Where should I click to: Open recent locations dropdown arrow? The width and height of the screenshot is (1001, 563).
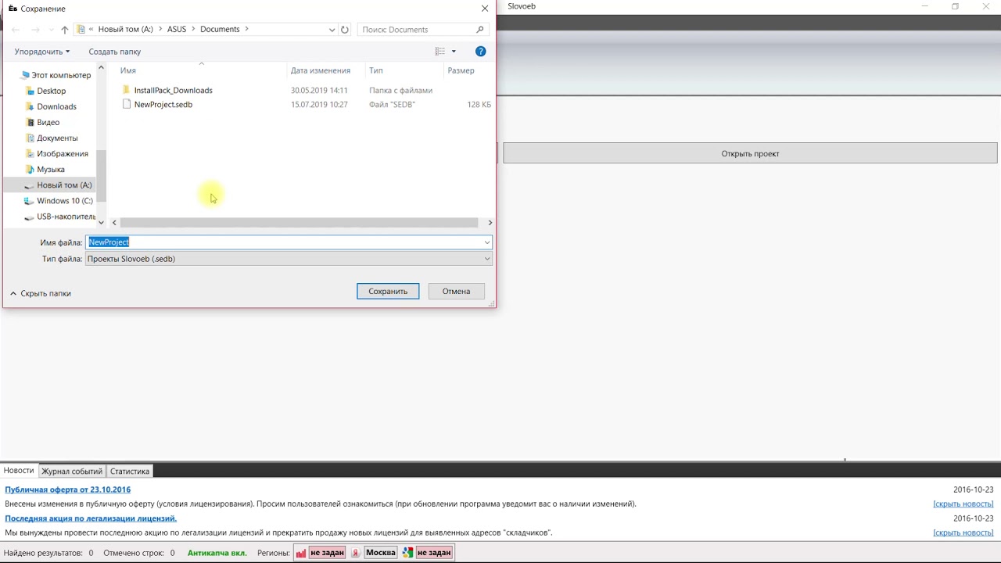(x=52, y=30)
